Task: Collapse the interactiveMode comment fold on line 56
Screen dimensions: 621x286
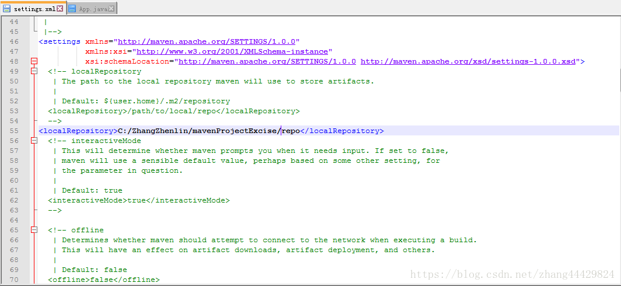Action: [x=34, y=141]
